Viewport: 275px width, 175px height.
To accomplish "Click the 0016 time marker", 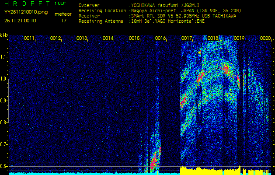I will (x=160, y=38).
